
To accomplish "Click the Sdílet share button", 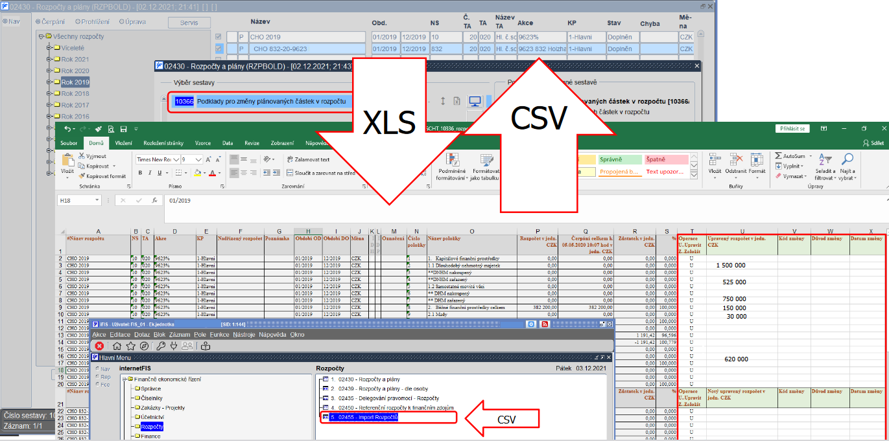I will 874,143.
